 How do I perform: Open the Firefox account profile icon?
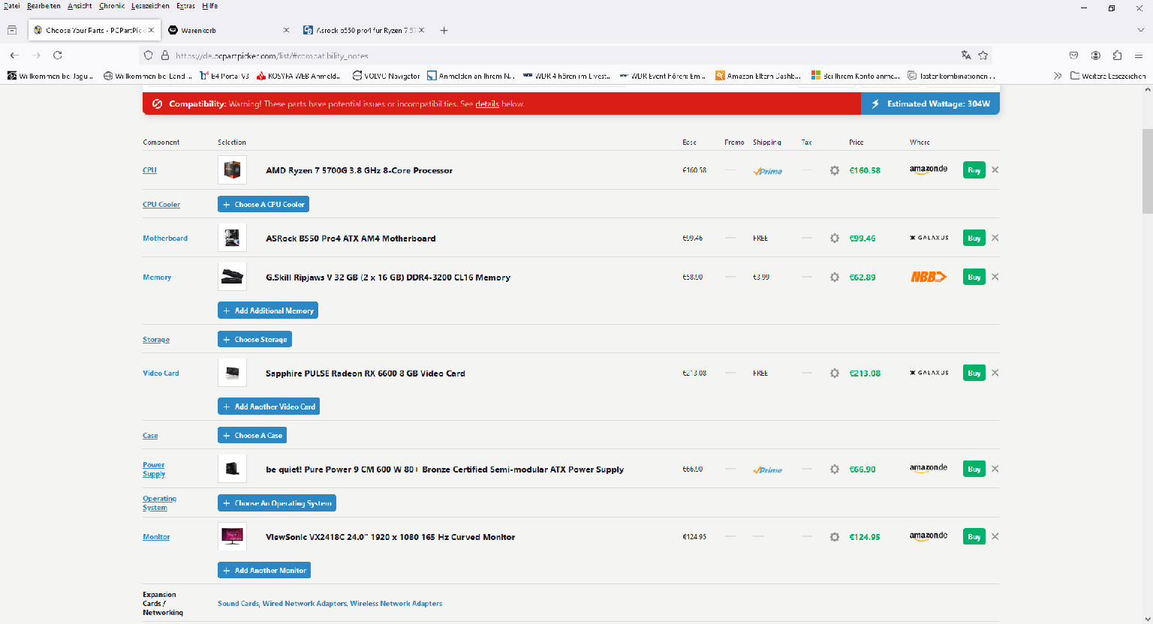(x=1096, y=55)
